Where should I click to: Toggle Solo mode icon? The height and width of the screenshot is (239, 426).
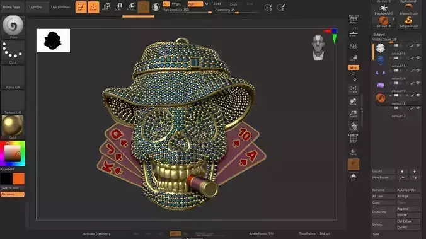[x=353, y=177]
